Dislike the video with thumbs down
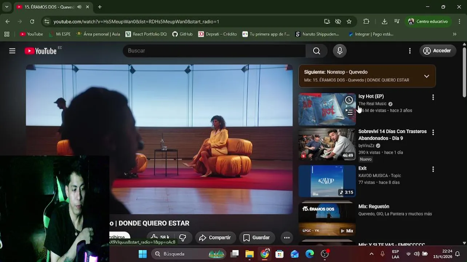 click(x=183, y=238)
